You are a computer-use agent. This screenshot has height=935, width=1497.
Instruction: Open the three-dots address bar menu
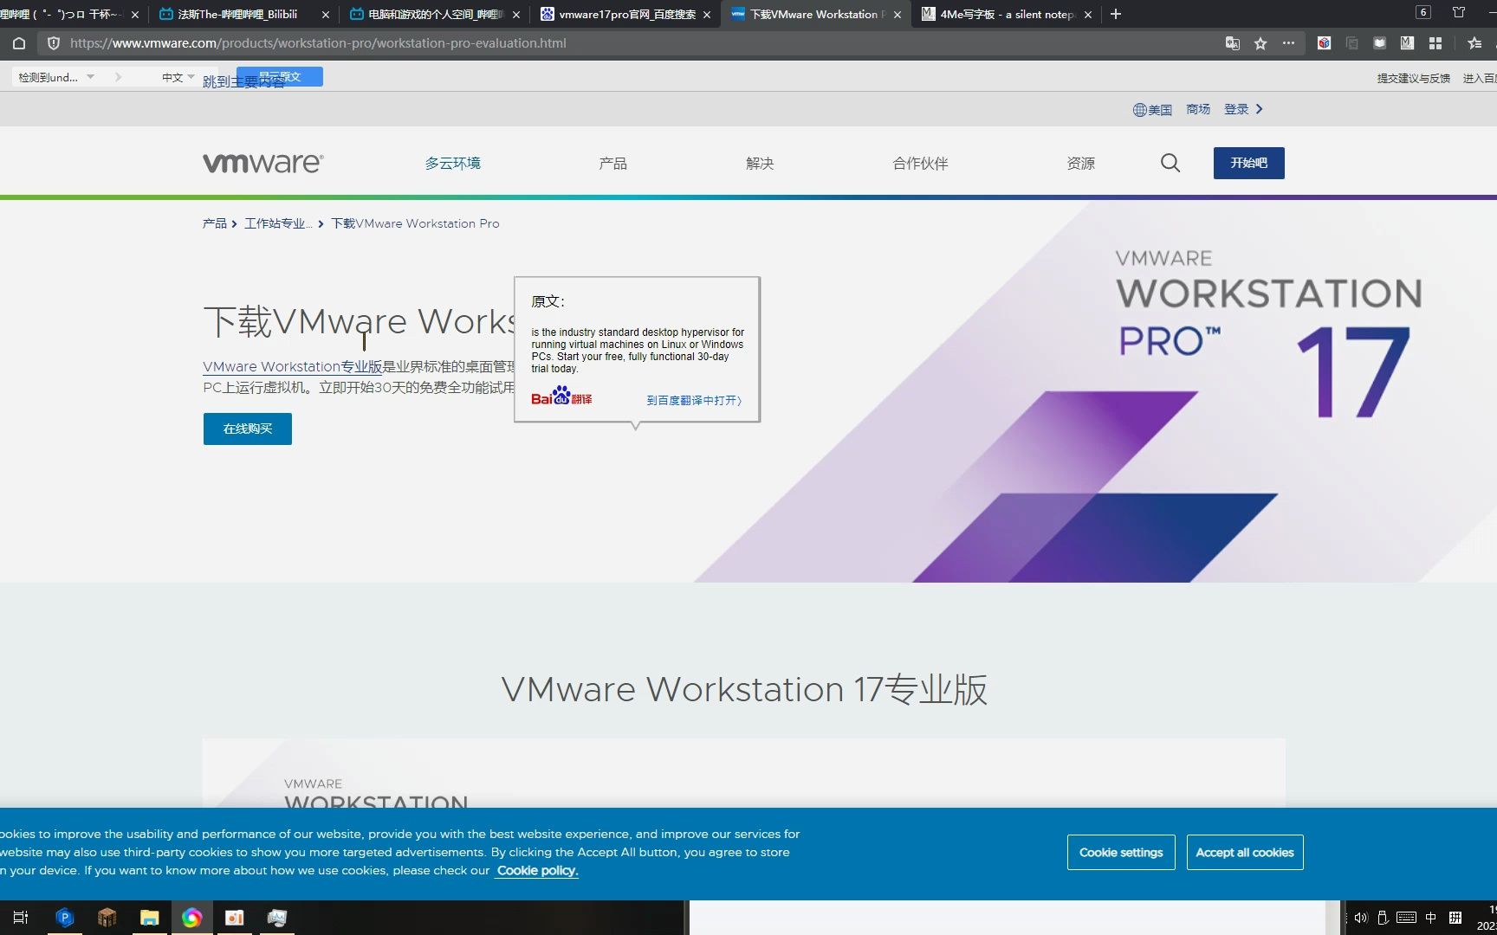click(x=1288, y=43)
